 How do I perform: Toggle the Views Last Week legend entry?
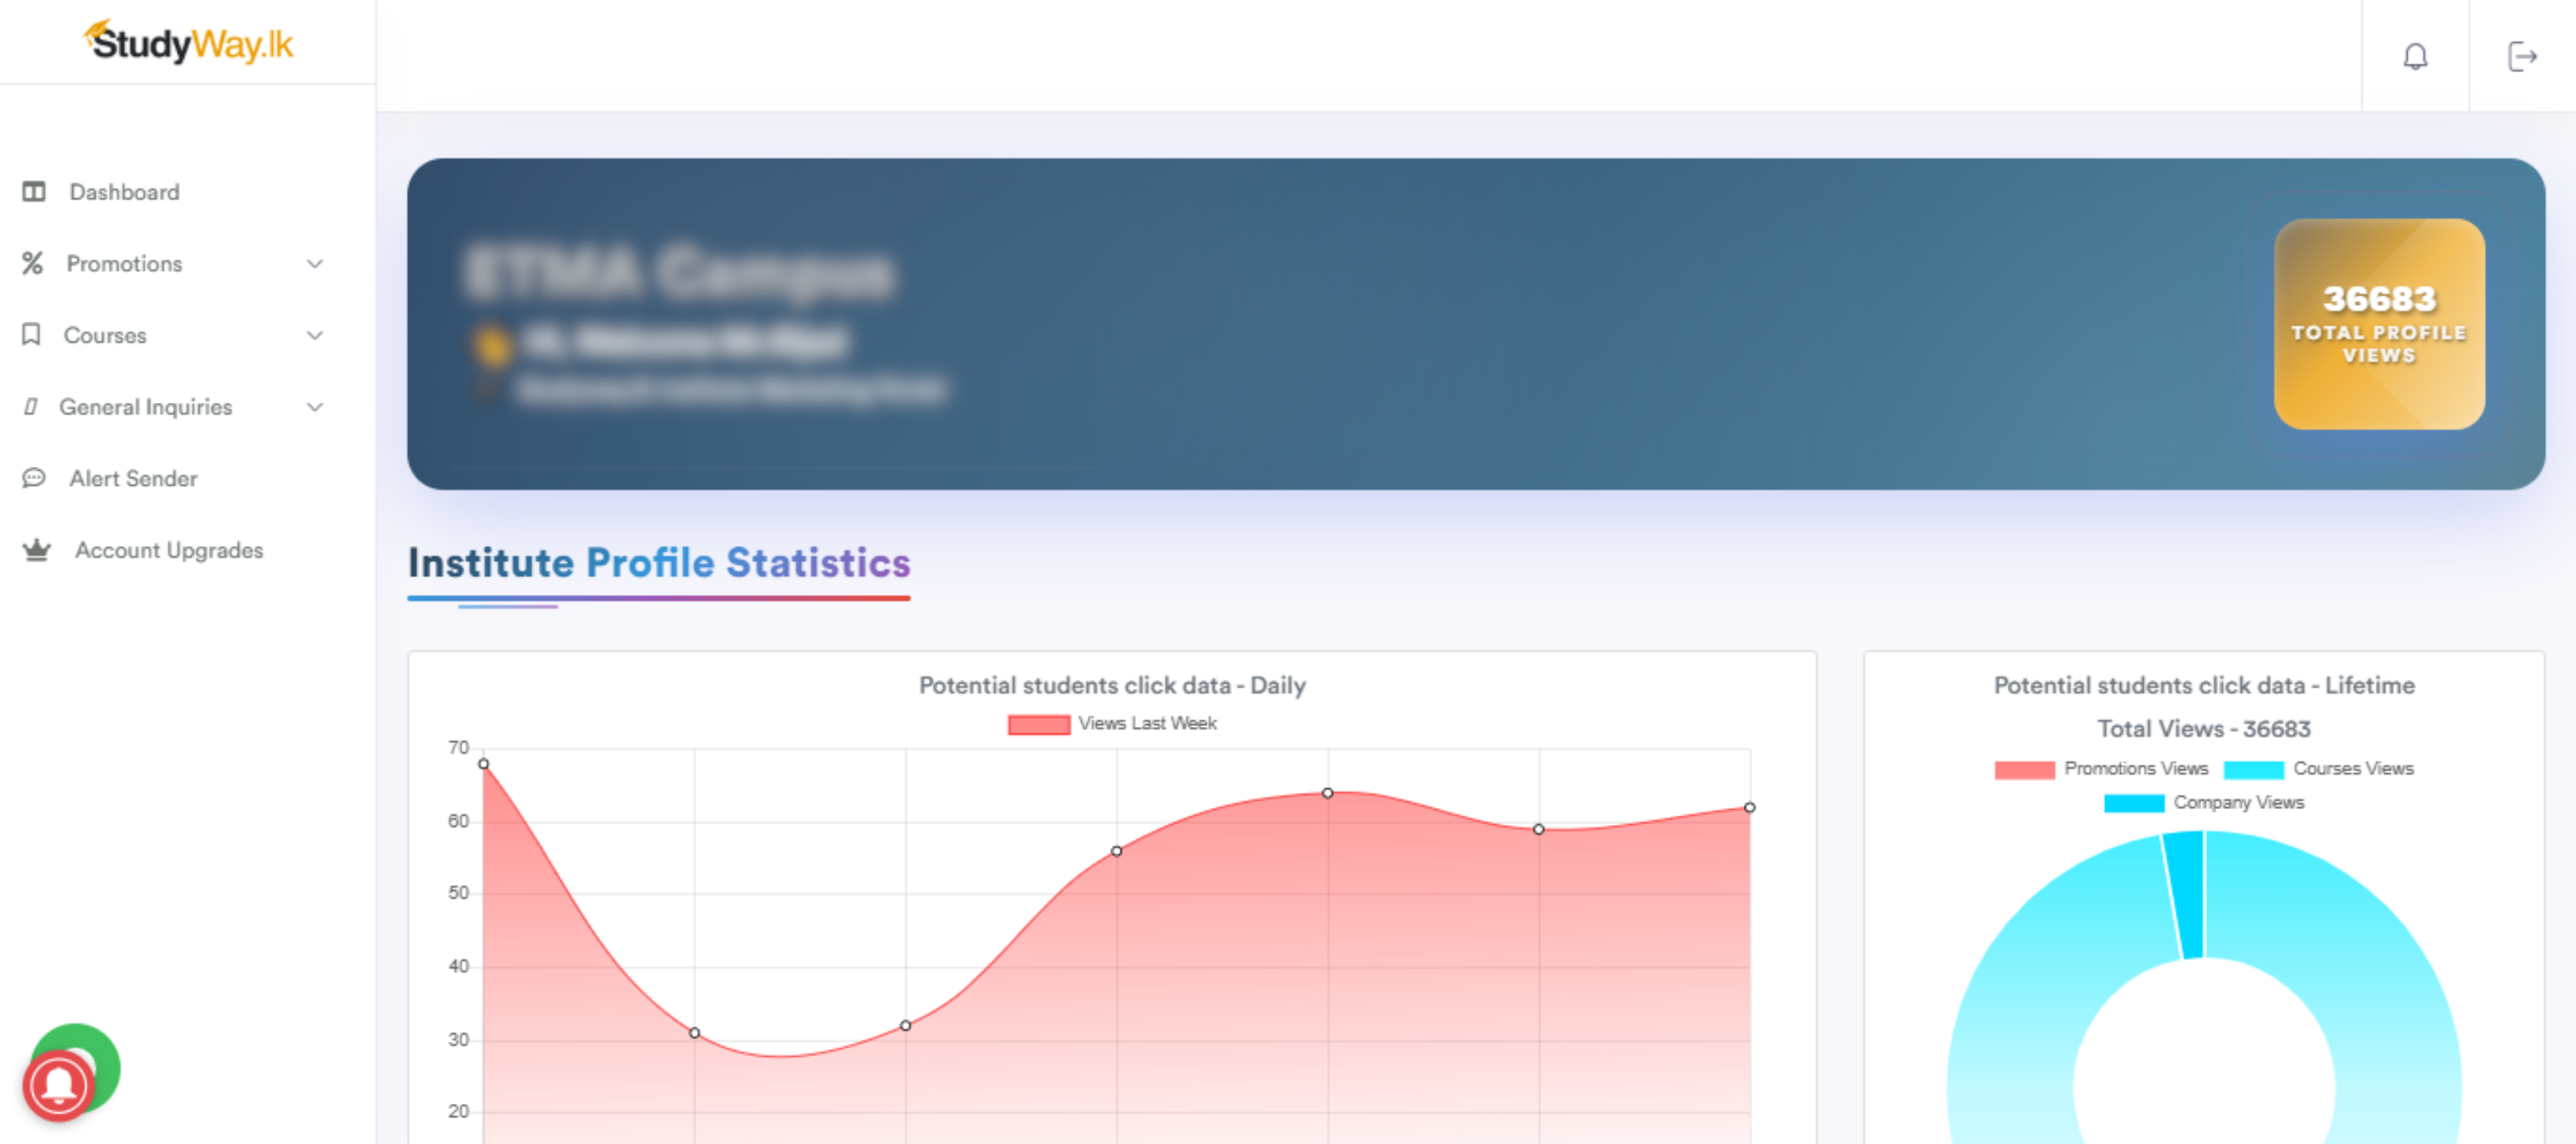tap(1113, 723)
